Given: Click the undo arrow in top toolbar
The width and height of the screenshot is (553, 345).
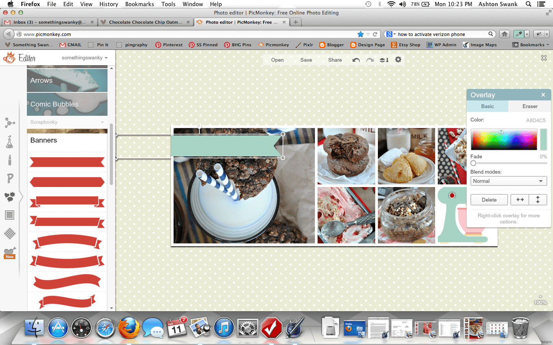Looking at the screenshot, I should (356, 60).
